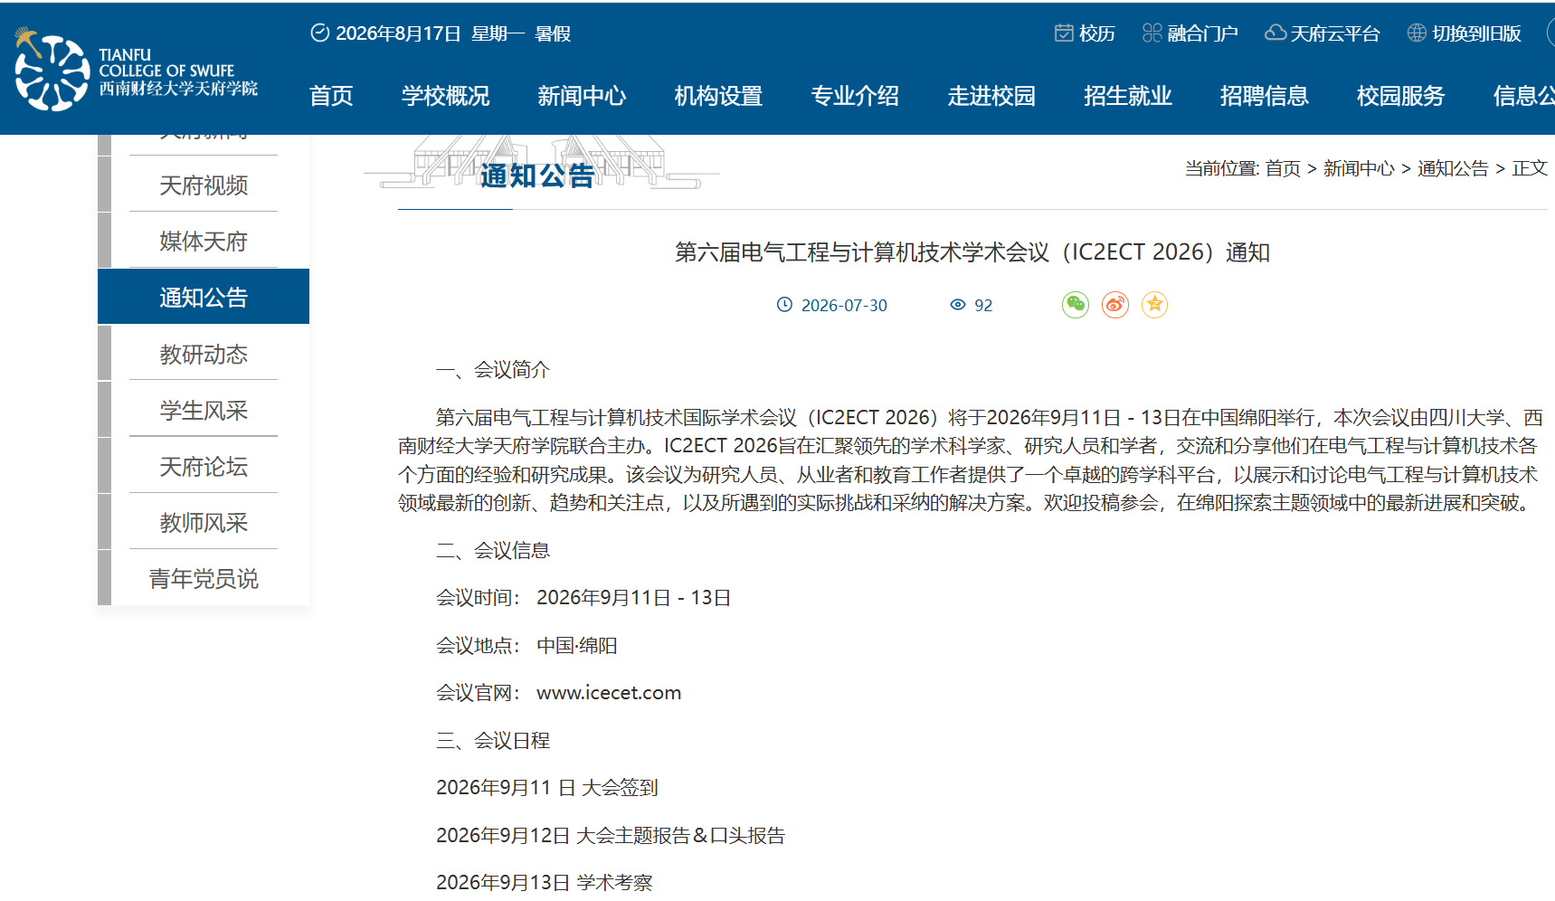Click the conference site www.icecet.com
This screenshot has height=901, width=1555.
click(609, 693)
